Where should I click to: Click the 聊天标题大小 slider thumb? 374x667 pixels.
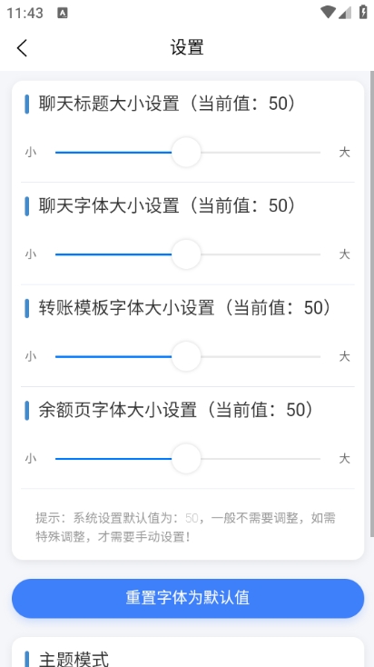(186, 153)
